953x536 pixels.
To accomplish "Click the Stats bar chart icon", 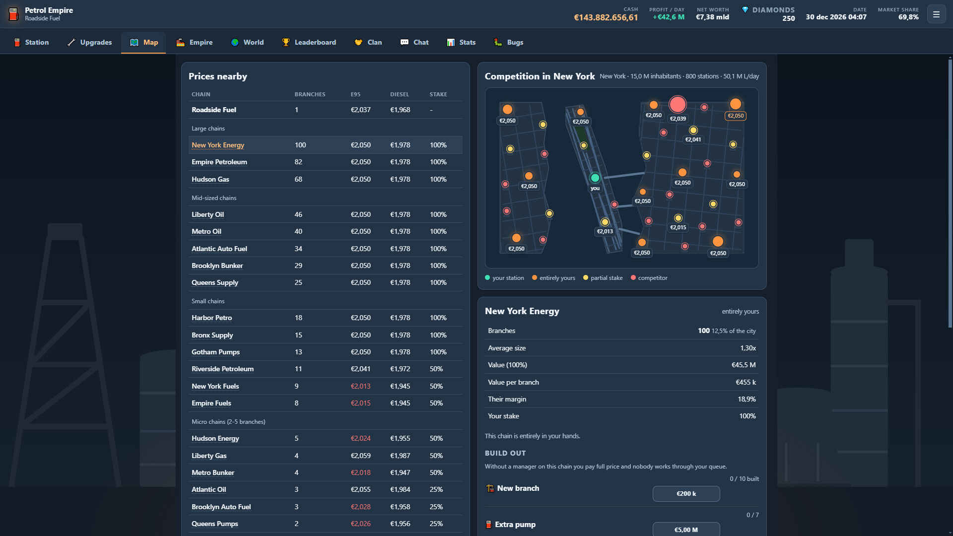I will (x=451, y=42).
